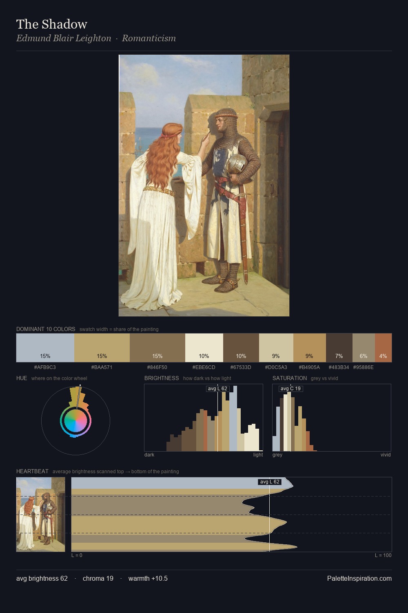
Task: Click the 'L = 100' axis label
Action: click(x=383, y=555)
